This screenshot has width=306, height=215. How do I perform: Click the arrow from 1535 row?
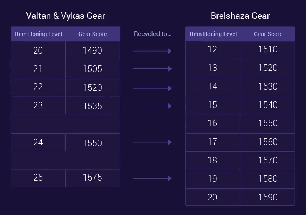click(x=152, y=106)
